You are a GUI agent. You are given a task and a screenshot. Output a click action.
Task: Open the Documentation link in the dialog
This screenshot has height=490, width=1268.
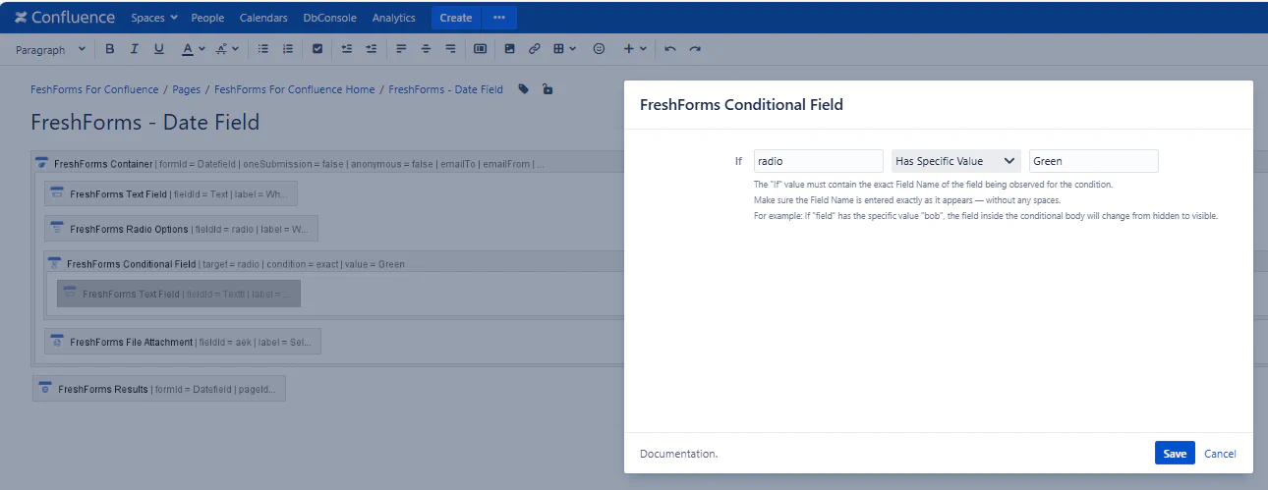coord(678,454)
